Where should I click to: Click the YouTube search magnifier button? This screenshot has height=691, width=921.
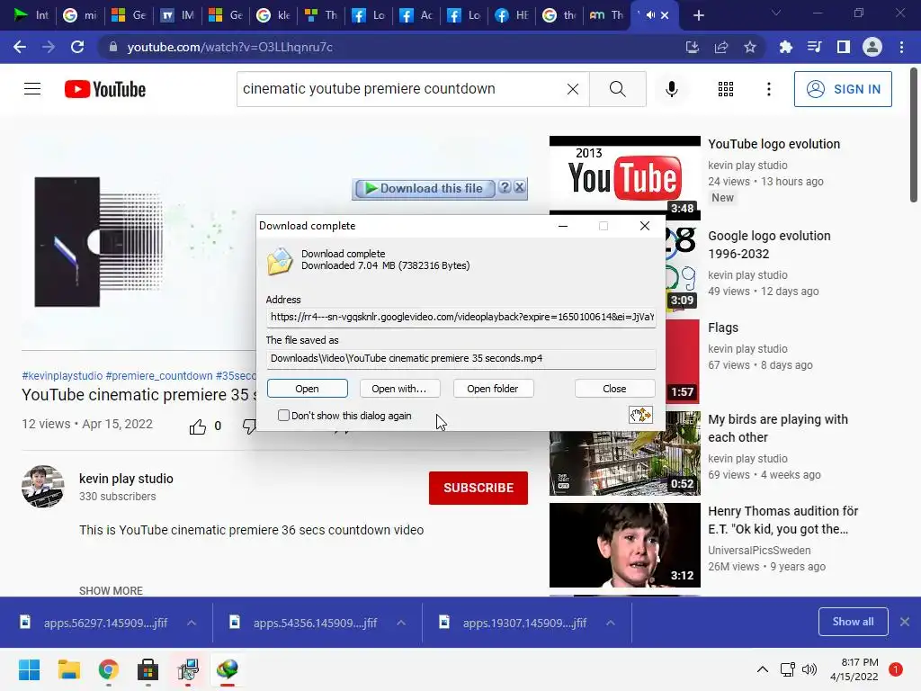click(617, 89)
